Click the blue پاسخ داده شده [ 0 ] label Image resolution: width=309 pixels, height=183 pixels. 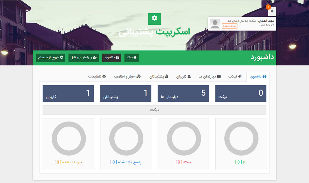coord(126,162)
